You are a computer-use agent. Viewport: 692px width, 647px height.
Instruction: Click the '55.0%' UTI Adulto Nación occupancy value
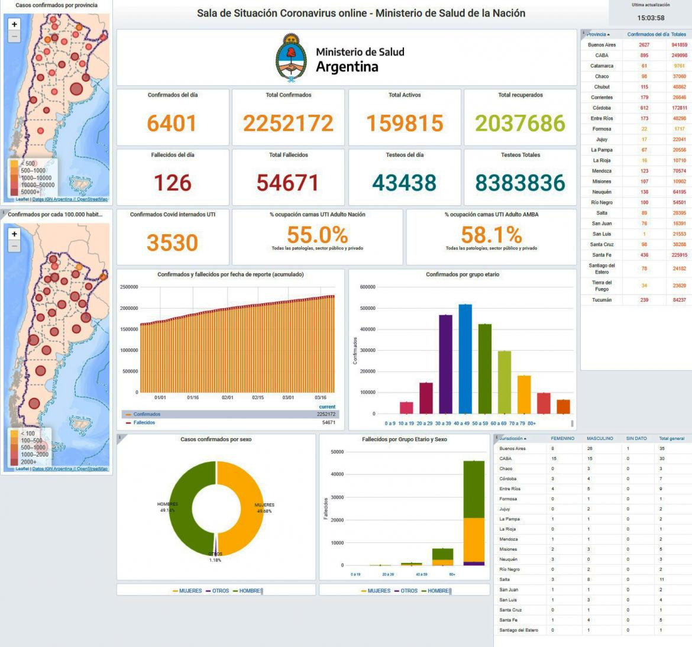[x=317, y=235]
